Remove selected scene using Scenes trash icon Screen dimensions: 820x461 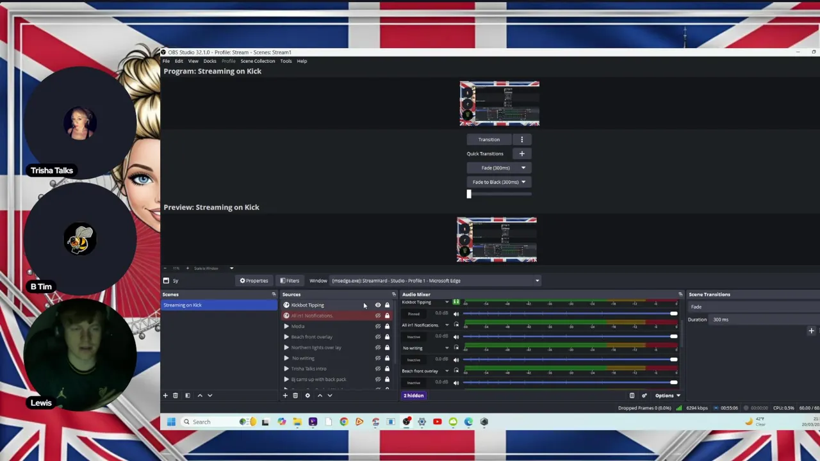point(175,396)
